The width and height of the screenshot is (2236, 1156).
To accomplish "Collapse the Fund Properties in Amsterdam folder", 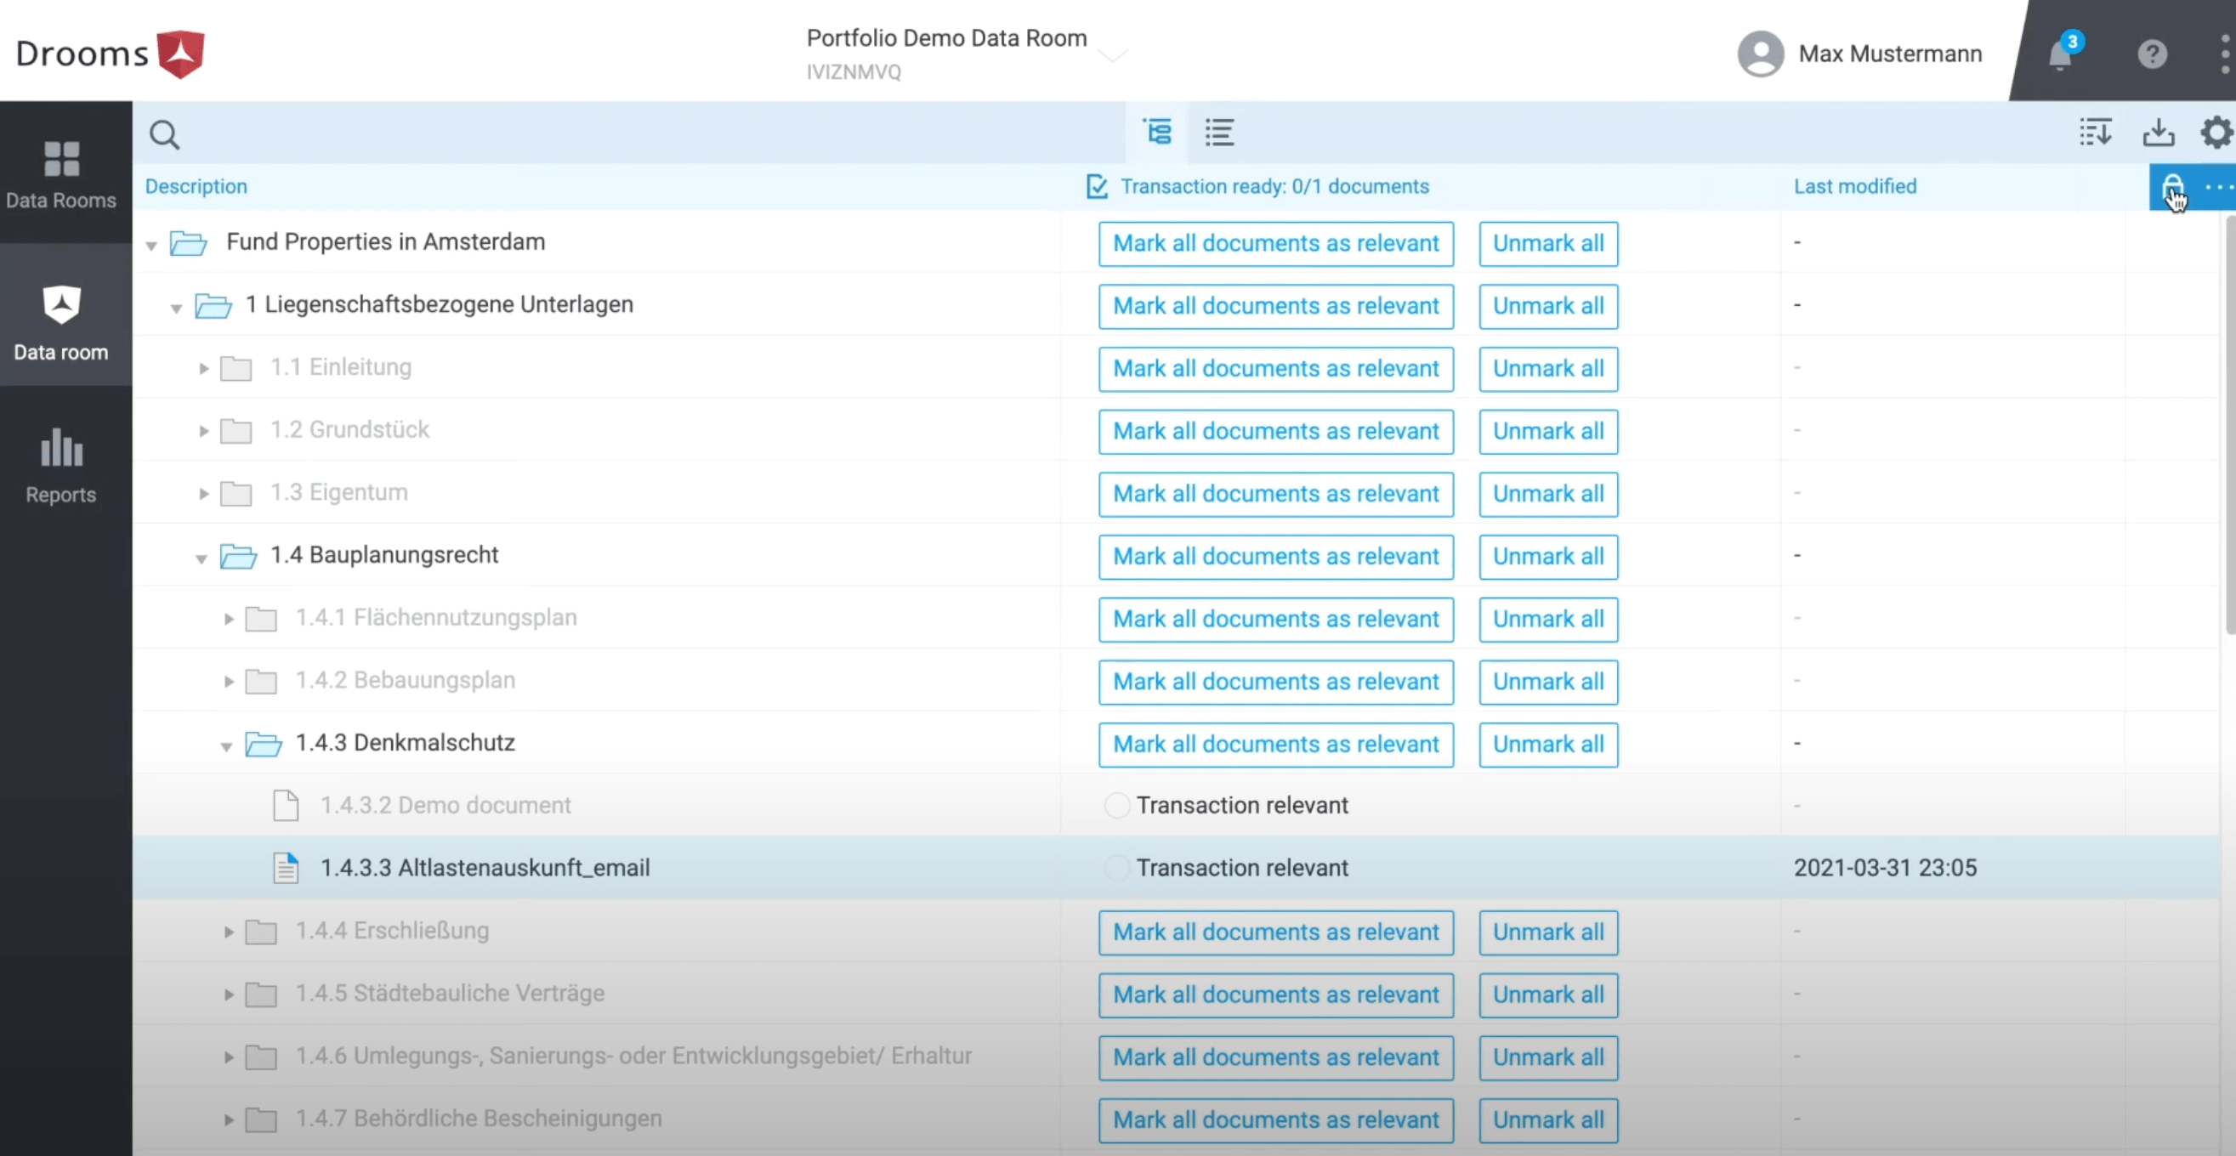I will click(150, 246).
